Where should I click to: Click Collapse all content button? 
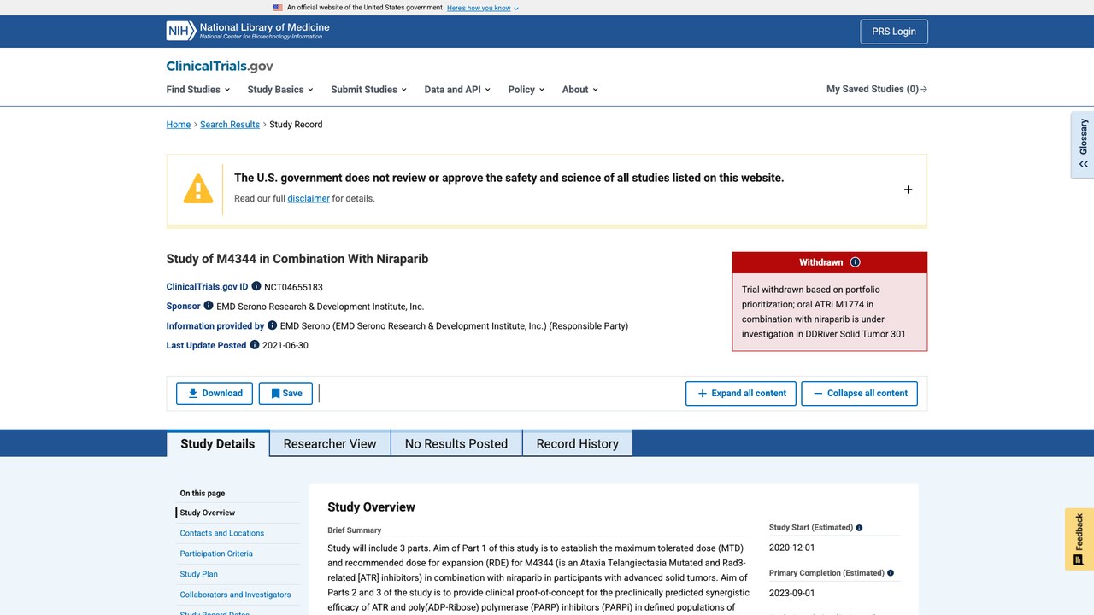(860, 393)
